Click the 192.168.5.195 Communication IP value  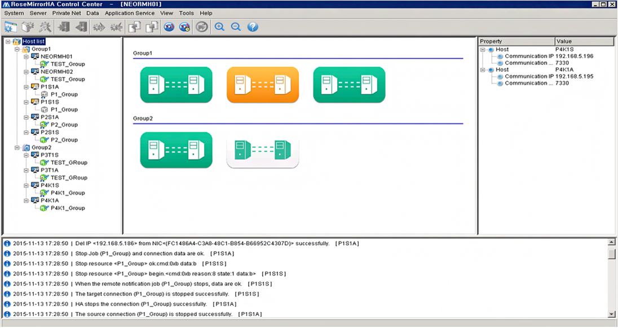click(x=574, y=77)
